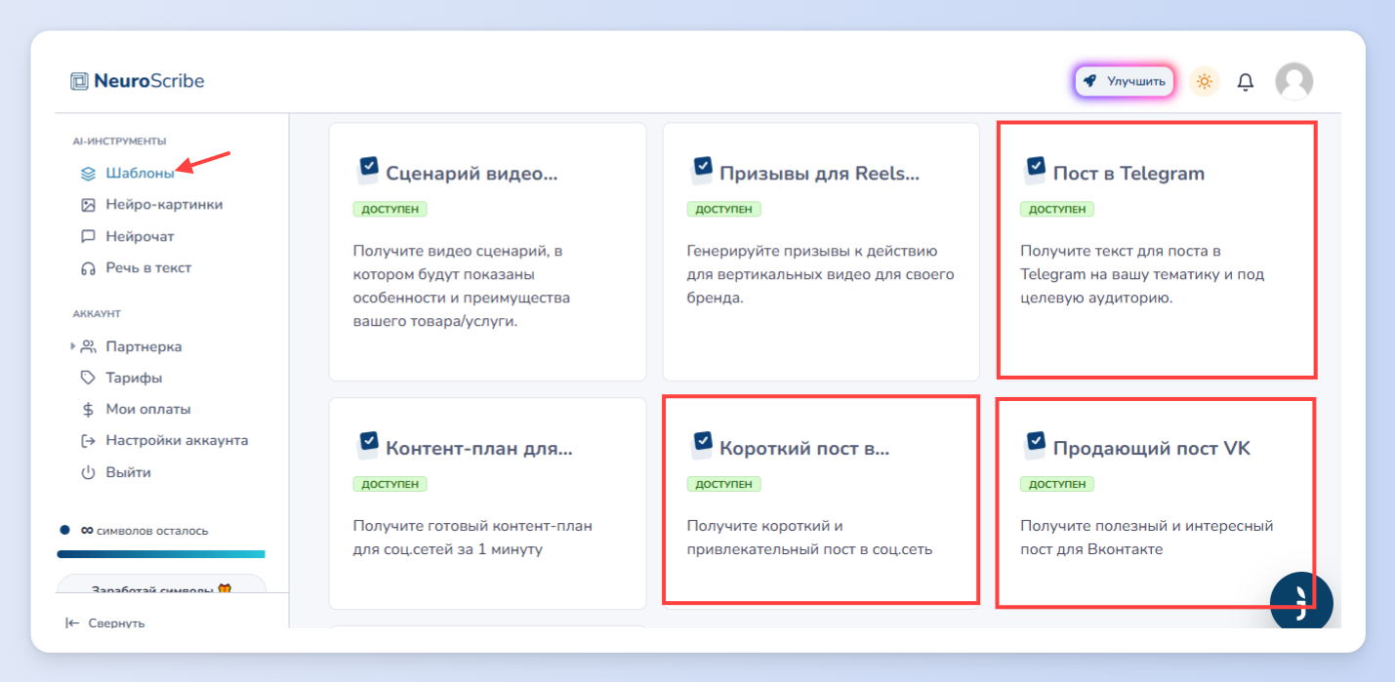Click the infinity символов осталось label

coord(144,531)
